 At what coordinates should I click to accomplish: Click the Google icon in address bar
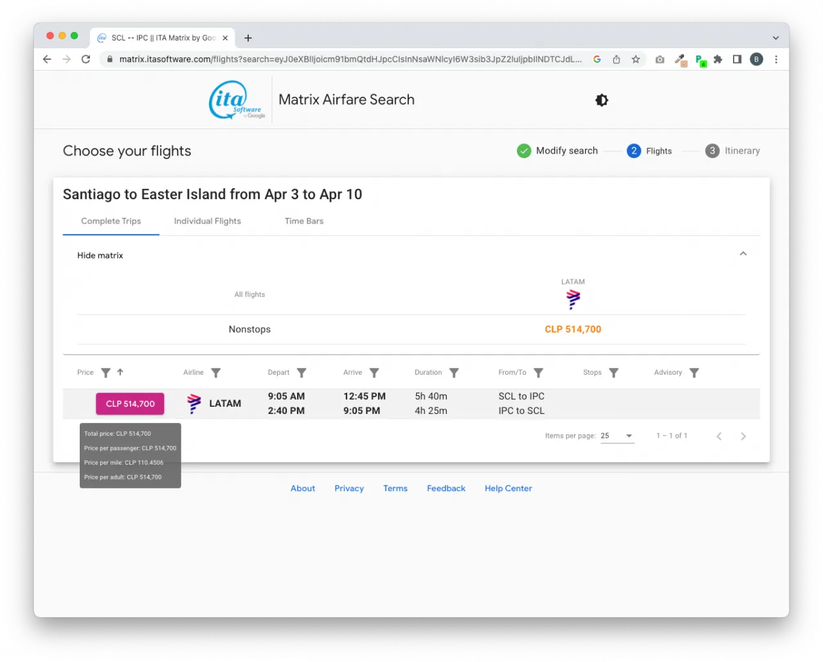597,59
